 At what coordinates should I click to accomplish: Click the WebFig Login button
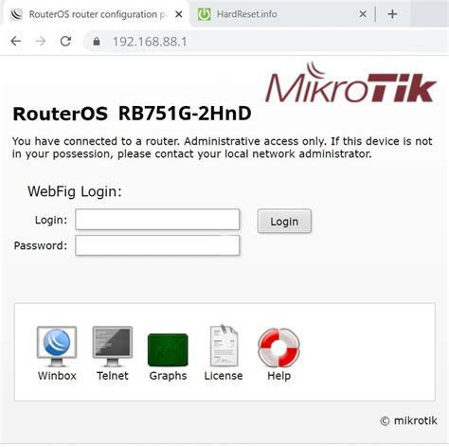pyautogui.click(x=284, y=222)
